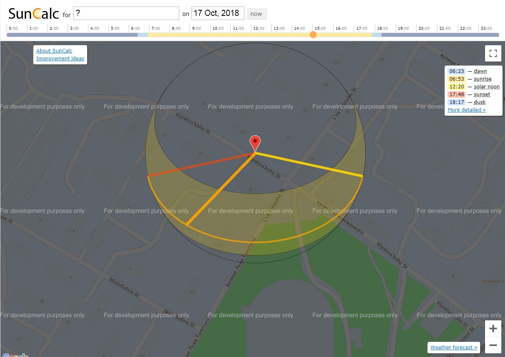The image size is (505, 357).
Task: Click the 16:00 hour mark on timeline
Action: click(x=341, y=29)
